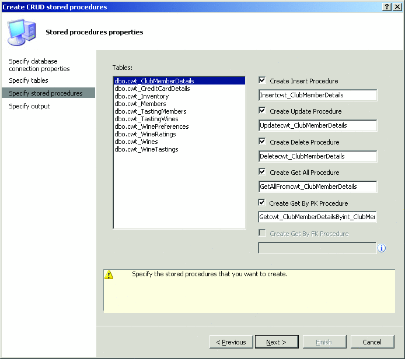Toggle Create Update Procedure checkbox
The height and width of the screenshot is (359, 405).
pos(262,111)
